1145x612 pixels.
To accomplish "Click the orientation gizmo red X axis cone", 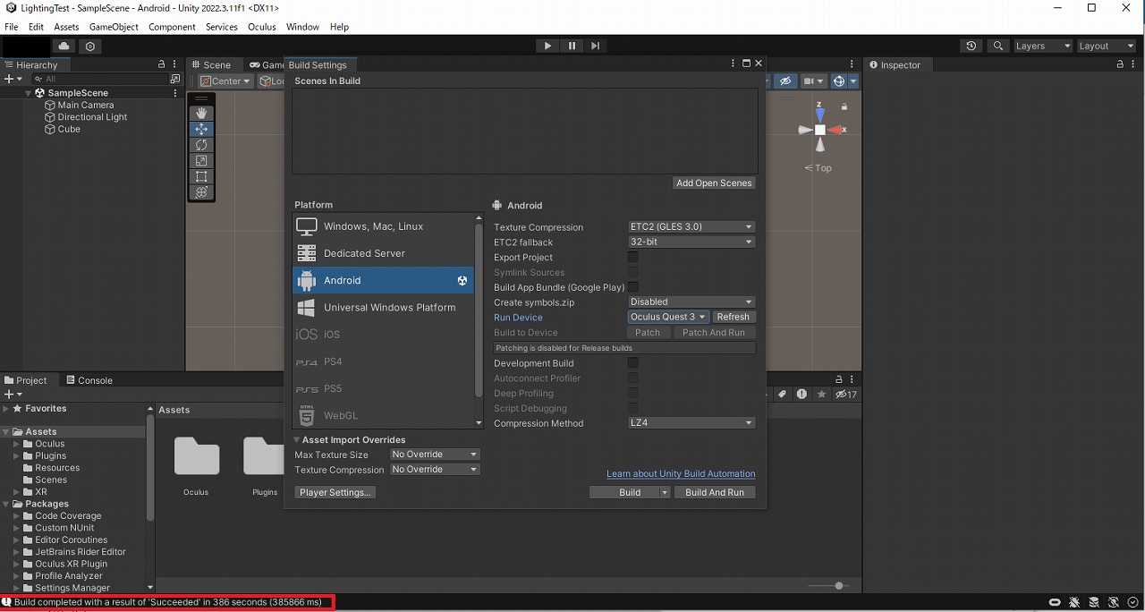I will tap(836, 130).
